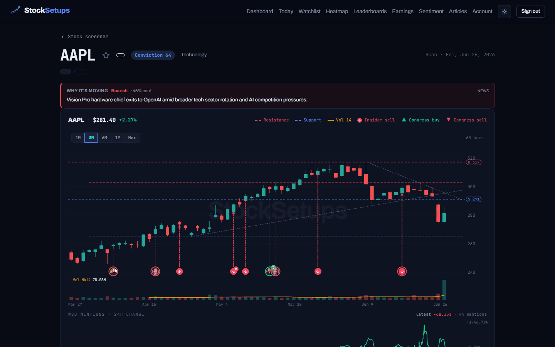Click the first congress avatar marker near Mar 27
Viewport: 555px width, 347px height.
113,271
